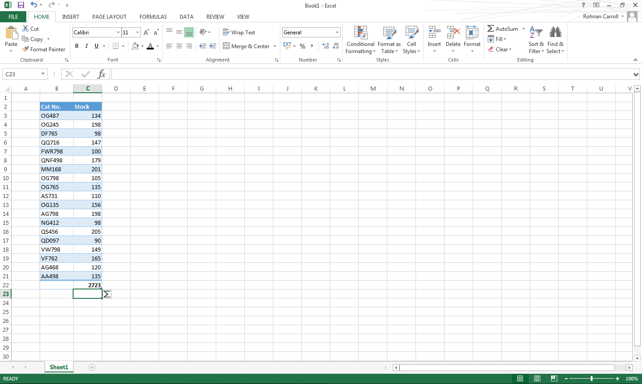Open the FORMULAS ribbon tab
Screen dimensions: 642x384
click(153, 17)
